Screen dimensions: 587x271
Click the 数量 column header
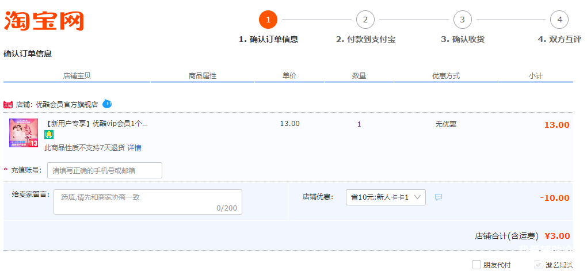pyautogui.click(x=359, y=76)
